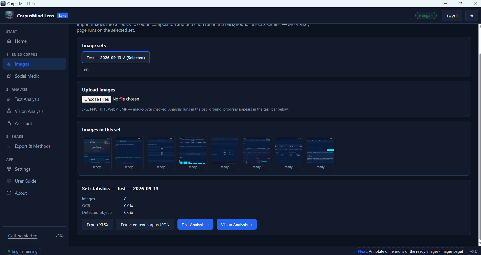Click the v0.3.1 label in status bar
481x255 pixels.
(x=474, y=251)
